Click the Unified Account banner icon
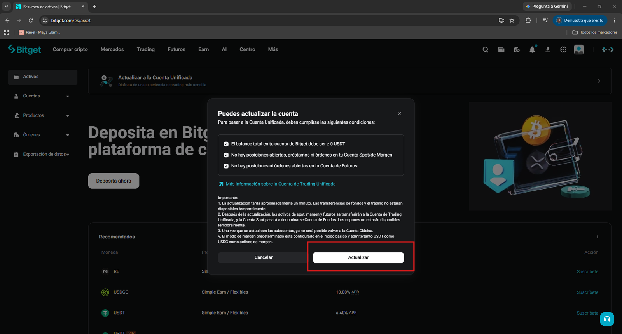The width and height of the screenshot is (622, 334). pos(106,81)
